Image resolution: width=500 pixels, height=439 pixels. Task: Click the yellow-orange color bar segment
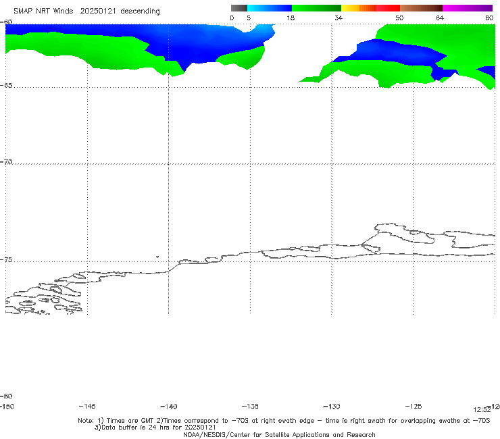(x=359, y=8)
